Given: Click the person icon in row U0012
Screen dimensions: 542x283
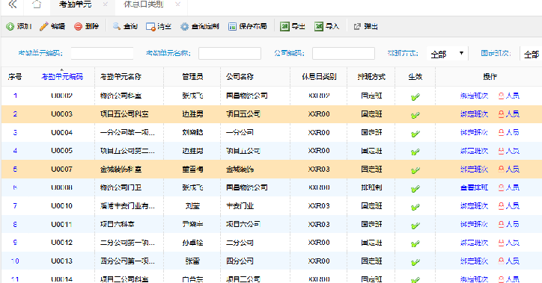Looking at the screenshot, I should click(502, 243).
